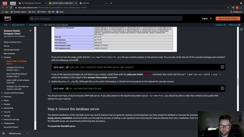Open the Chrome three-dot menu

pyautogui.click(x=241, y=8)
